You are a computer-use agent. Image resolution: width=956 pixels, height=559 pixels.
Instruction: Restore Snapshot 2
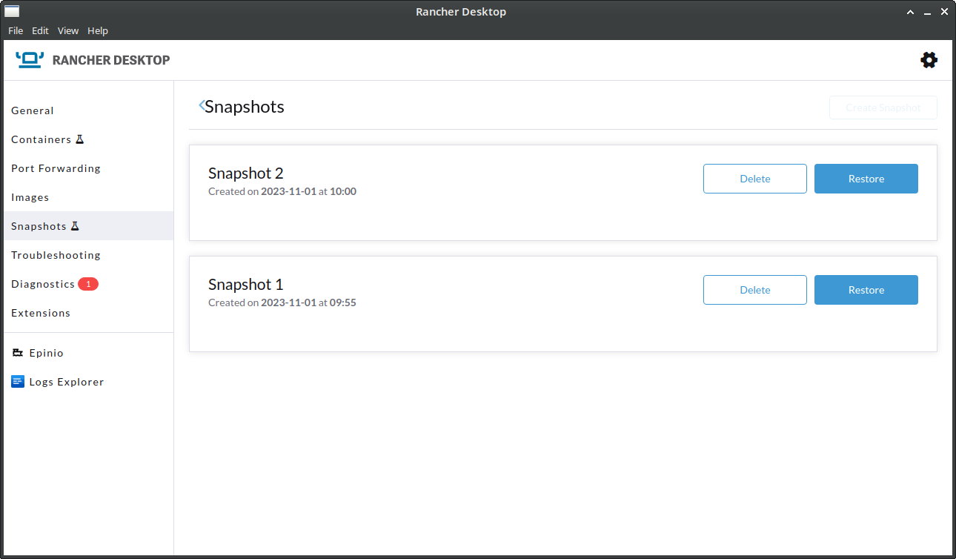866,179
